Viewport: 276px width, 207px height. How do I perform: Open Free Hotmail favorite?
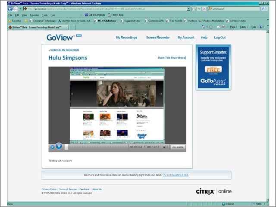174,21
